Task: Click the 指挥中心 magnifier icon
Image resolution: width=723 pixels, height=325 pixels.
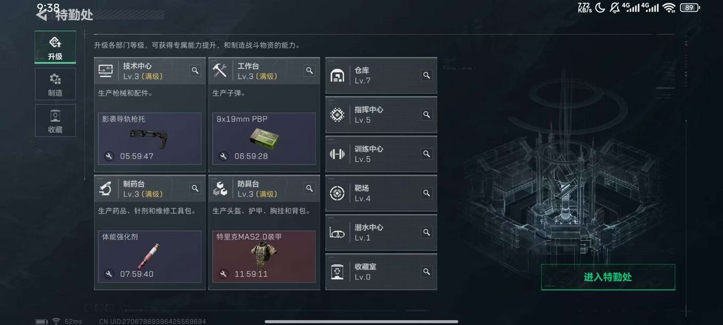Action: pyautogui.click(x=426, y=114)
